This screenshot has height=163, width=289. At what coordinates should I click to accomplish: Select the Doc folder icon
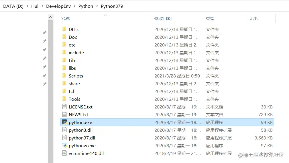pos(64,37)
